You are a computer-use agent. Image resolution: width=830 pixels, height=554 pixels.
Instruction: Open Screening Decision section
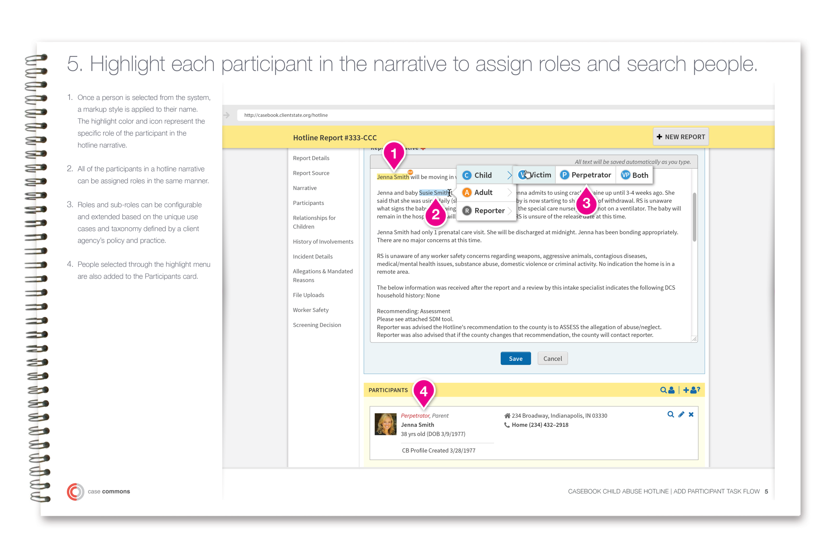(x=317, y=325)
